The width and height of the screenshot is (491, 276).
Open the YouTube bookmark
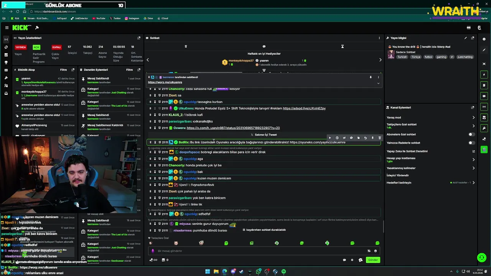(x=99, y=18)
